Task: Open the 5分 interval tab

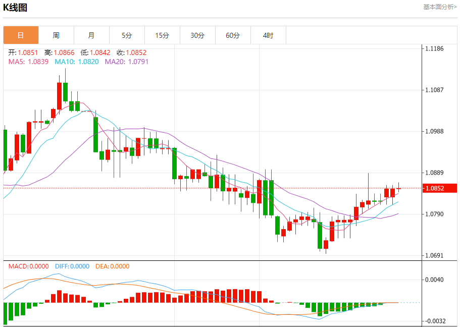Action: tap(127, 35)
